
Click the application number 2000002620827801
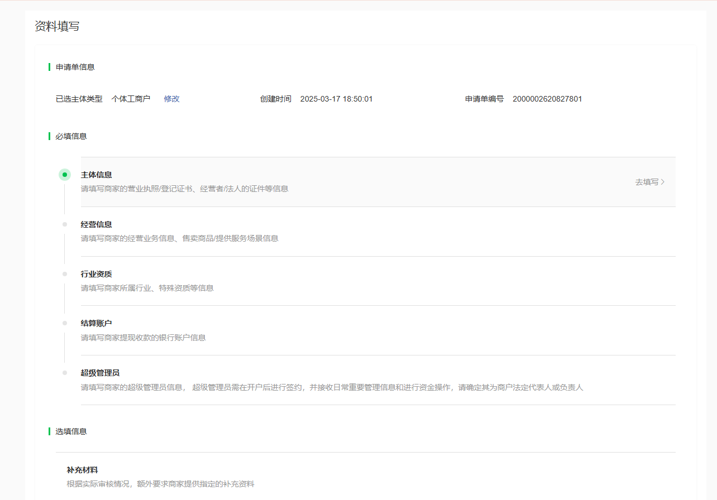tap(548, 99)
